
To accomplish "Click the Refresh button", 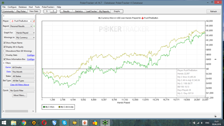I will (213, 12).
